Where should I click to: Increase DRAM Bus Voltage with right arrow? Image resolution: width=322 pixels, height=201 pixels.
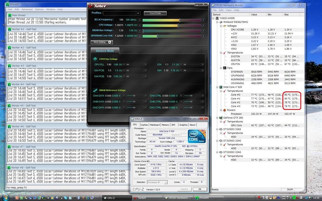tap(203, 31)
